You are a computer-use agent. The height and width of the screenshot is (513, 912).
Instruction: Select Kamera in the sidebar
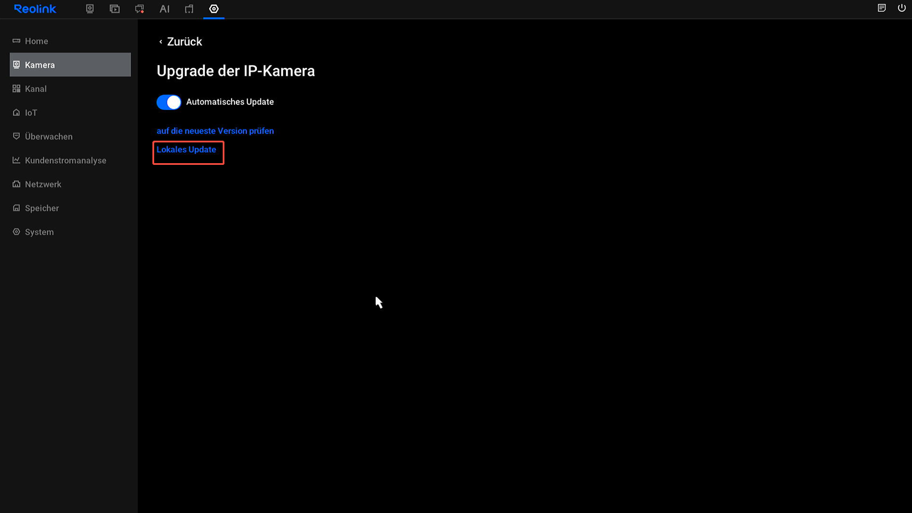[70, 64]
